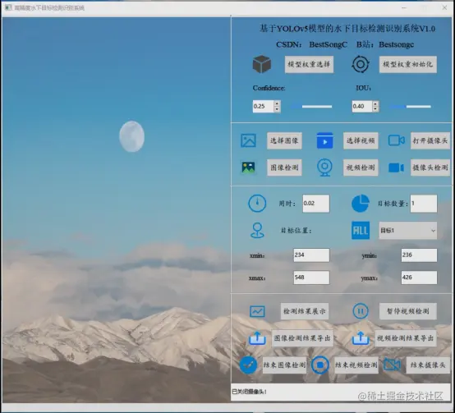The height and width of the screenshot is (413, 455).
Task: Click the upload icon beside 图像检测结果导出
Action: click(257, 338)
